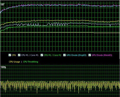Click the CPU #1 / Core #1 label
The image size is (120, 97).
coord(30,55)
